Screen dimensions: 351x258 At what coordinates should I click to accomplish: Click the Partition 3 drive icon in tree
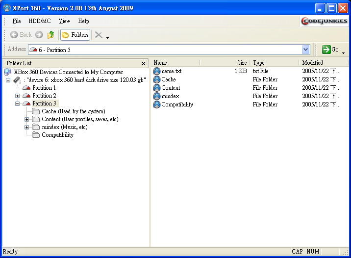(26, 103)
